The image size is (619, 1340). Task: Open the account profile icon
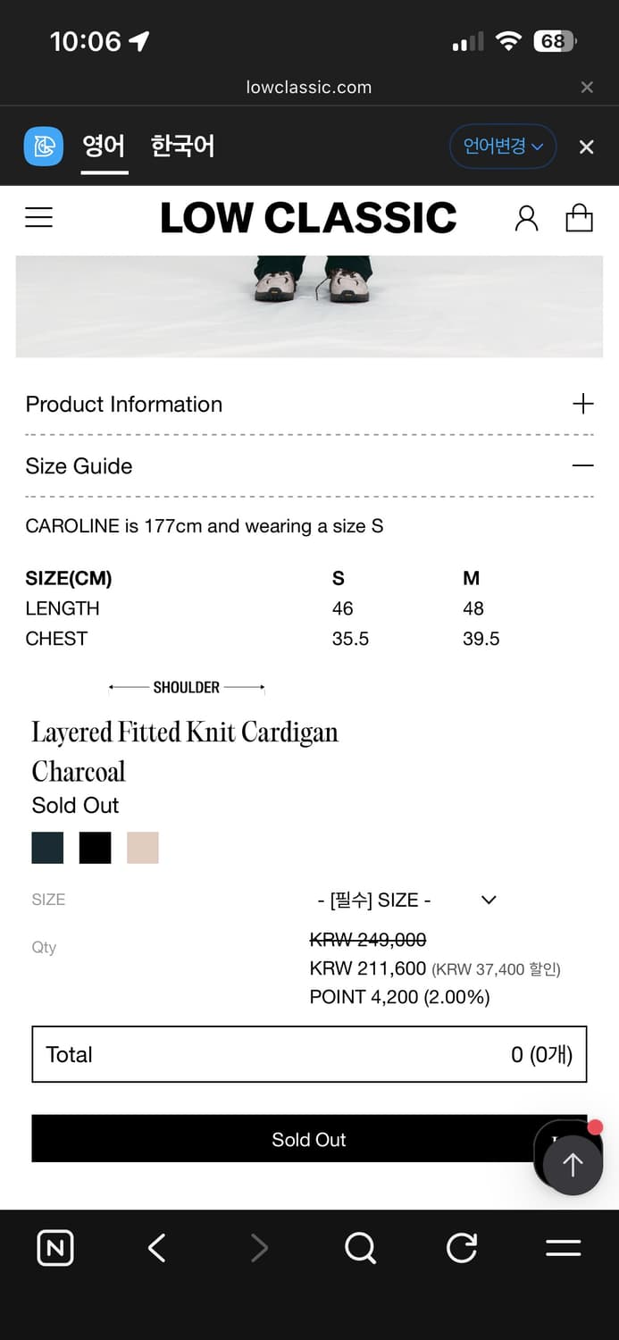[526, 217]
